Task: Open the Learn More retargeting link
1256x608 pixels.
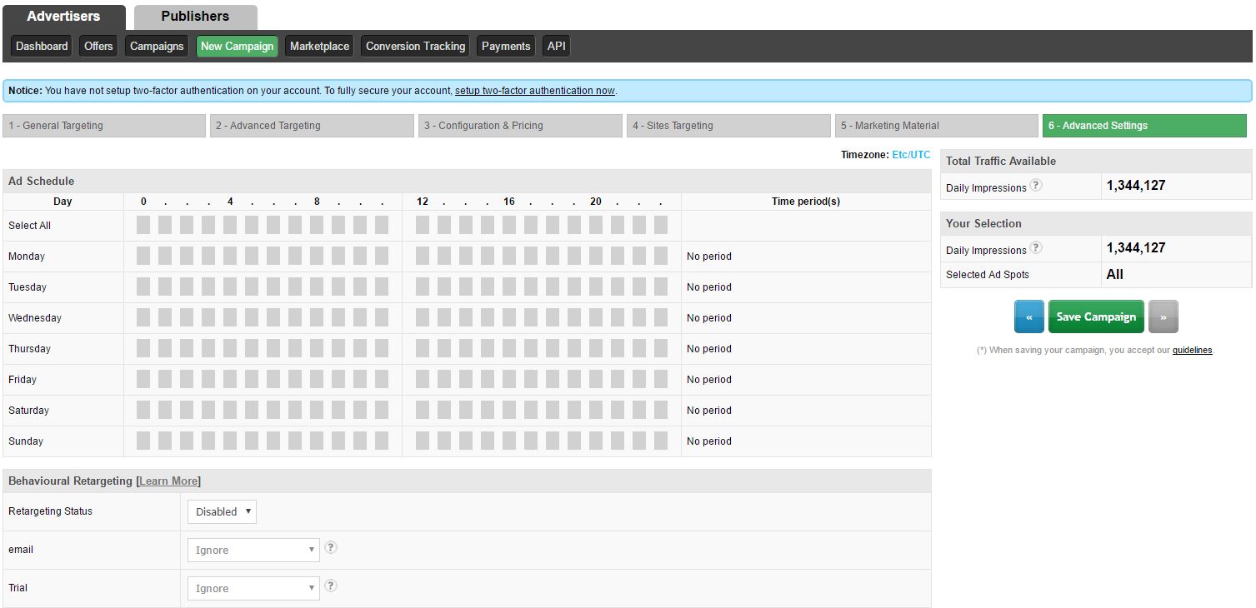Action: point(168,481)
